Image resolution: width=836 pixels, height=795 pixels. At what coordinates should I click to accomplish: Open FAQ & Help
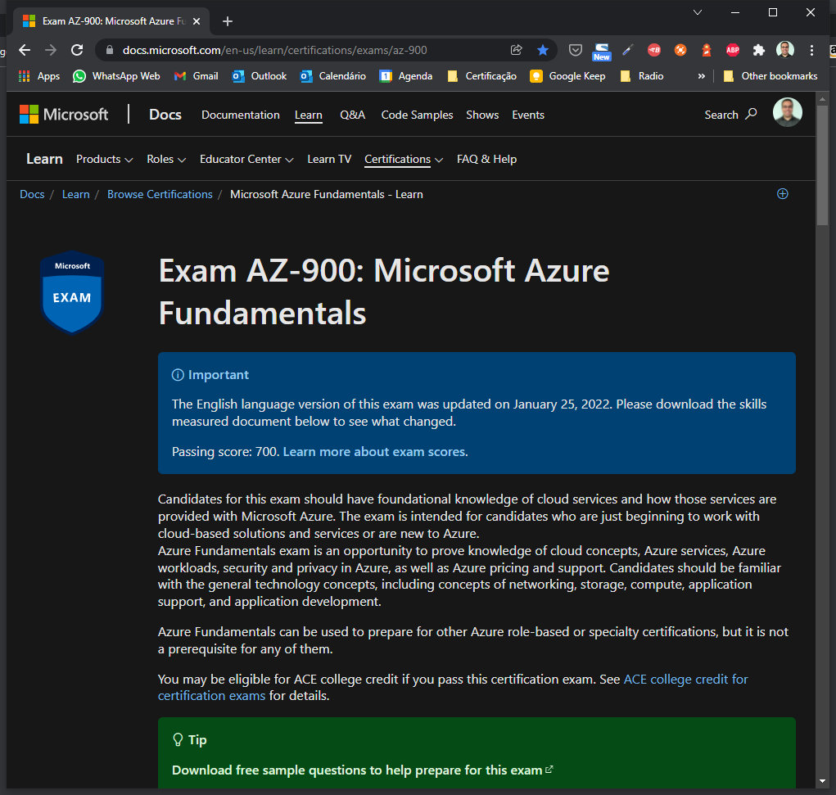point(486,159)
